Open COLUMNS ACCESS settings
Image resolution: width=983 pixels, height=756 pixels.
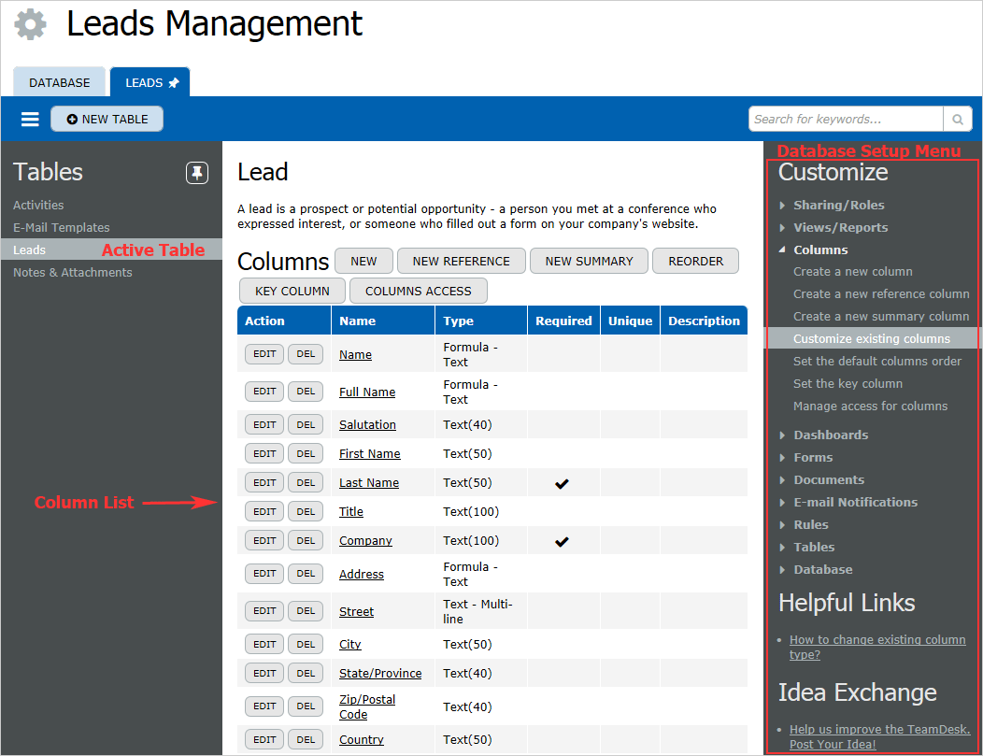[419, 291]
